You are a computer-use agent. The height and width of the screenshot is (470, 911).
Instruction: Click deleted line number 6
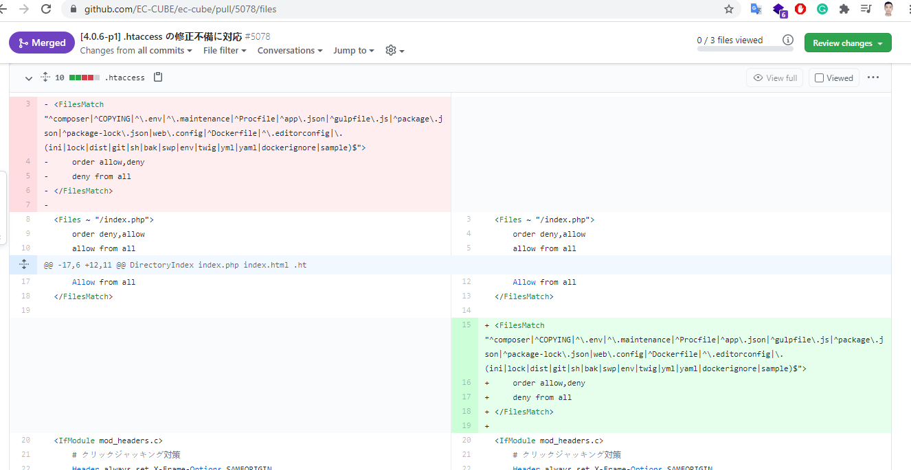(23, 191)
